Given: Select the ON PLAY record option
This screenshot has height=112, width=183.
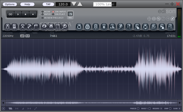Looking at the screenshot, I should (58, 14).
